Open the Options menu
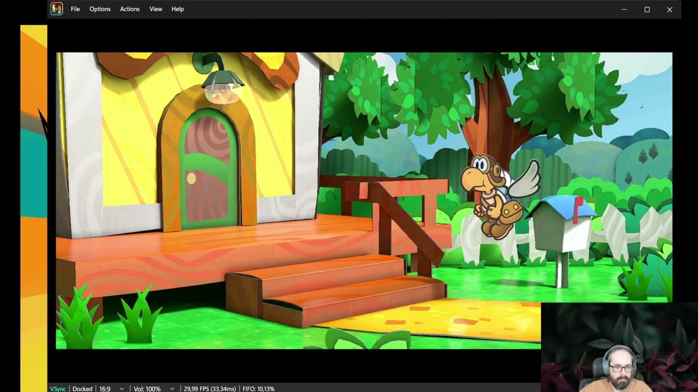Viewport: 698px width, 392px height. 100,9
